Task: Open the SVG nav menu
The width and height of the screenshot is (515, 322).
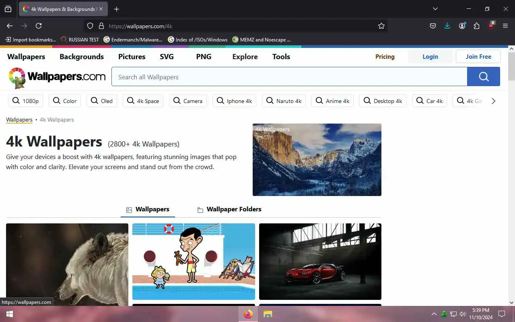Action: [167, 57]
